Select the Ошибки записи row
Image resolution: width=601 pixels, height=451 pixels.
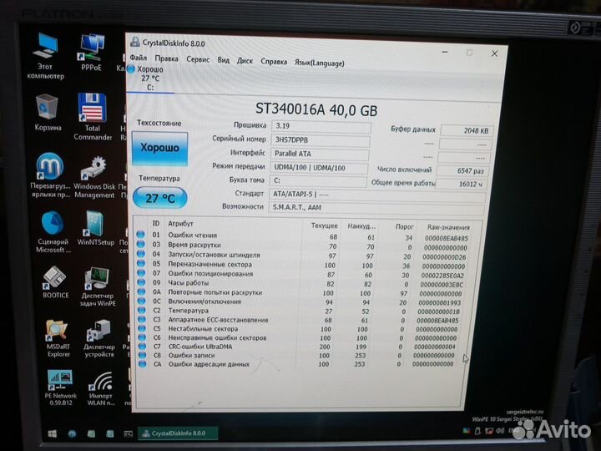coord(298,356)
